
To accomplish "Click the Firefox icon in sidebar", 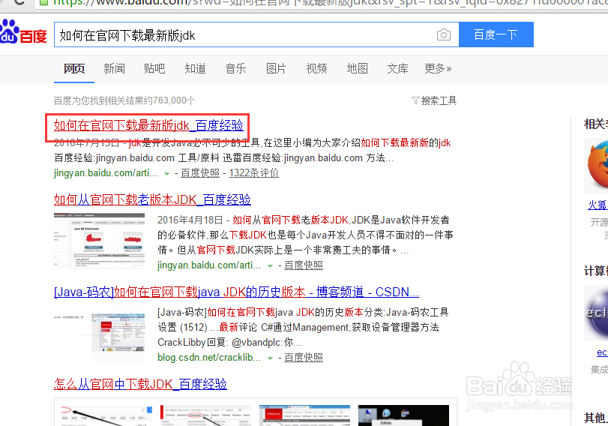I will (x=597, y=166).
